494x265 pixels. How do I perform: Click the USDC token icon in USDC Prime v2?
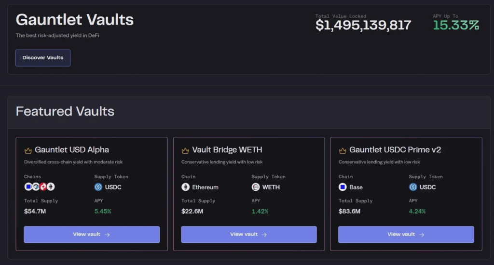click(x=413, y=187)
